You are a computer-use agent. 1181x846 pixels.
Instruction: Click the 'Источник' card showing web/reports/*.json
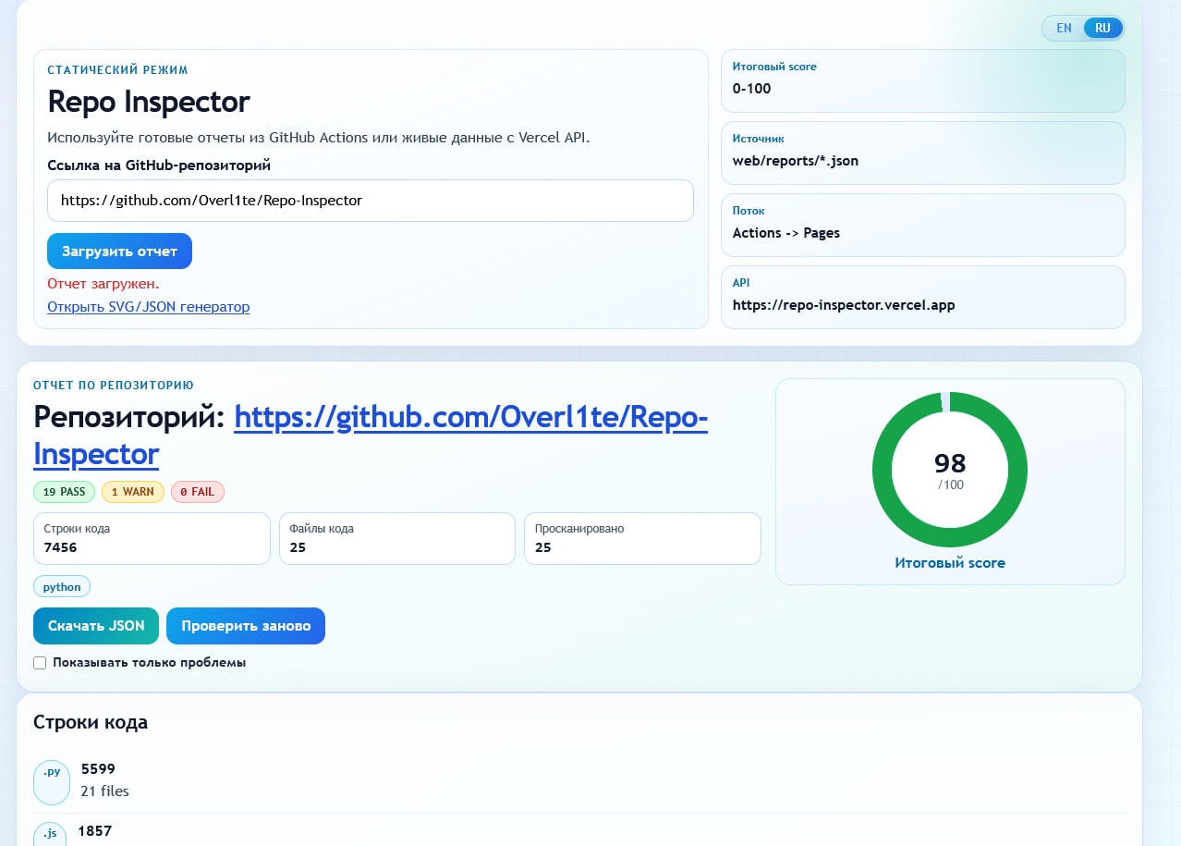tap(922, 153)
